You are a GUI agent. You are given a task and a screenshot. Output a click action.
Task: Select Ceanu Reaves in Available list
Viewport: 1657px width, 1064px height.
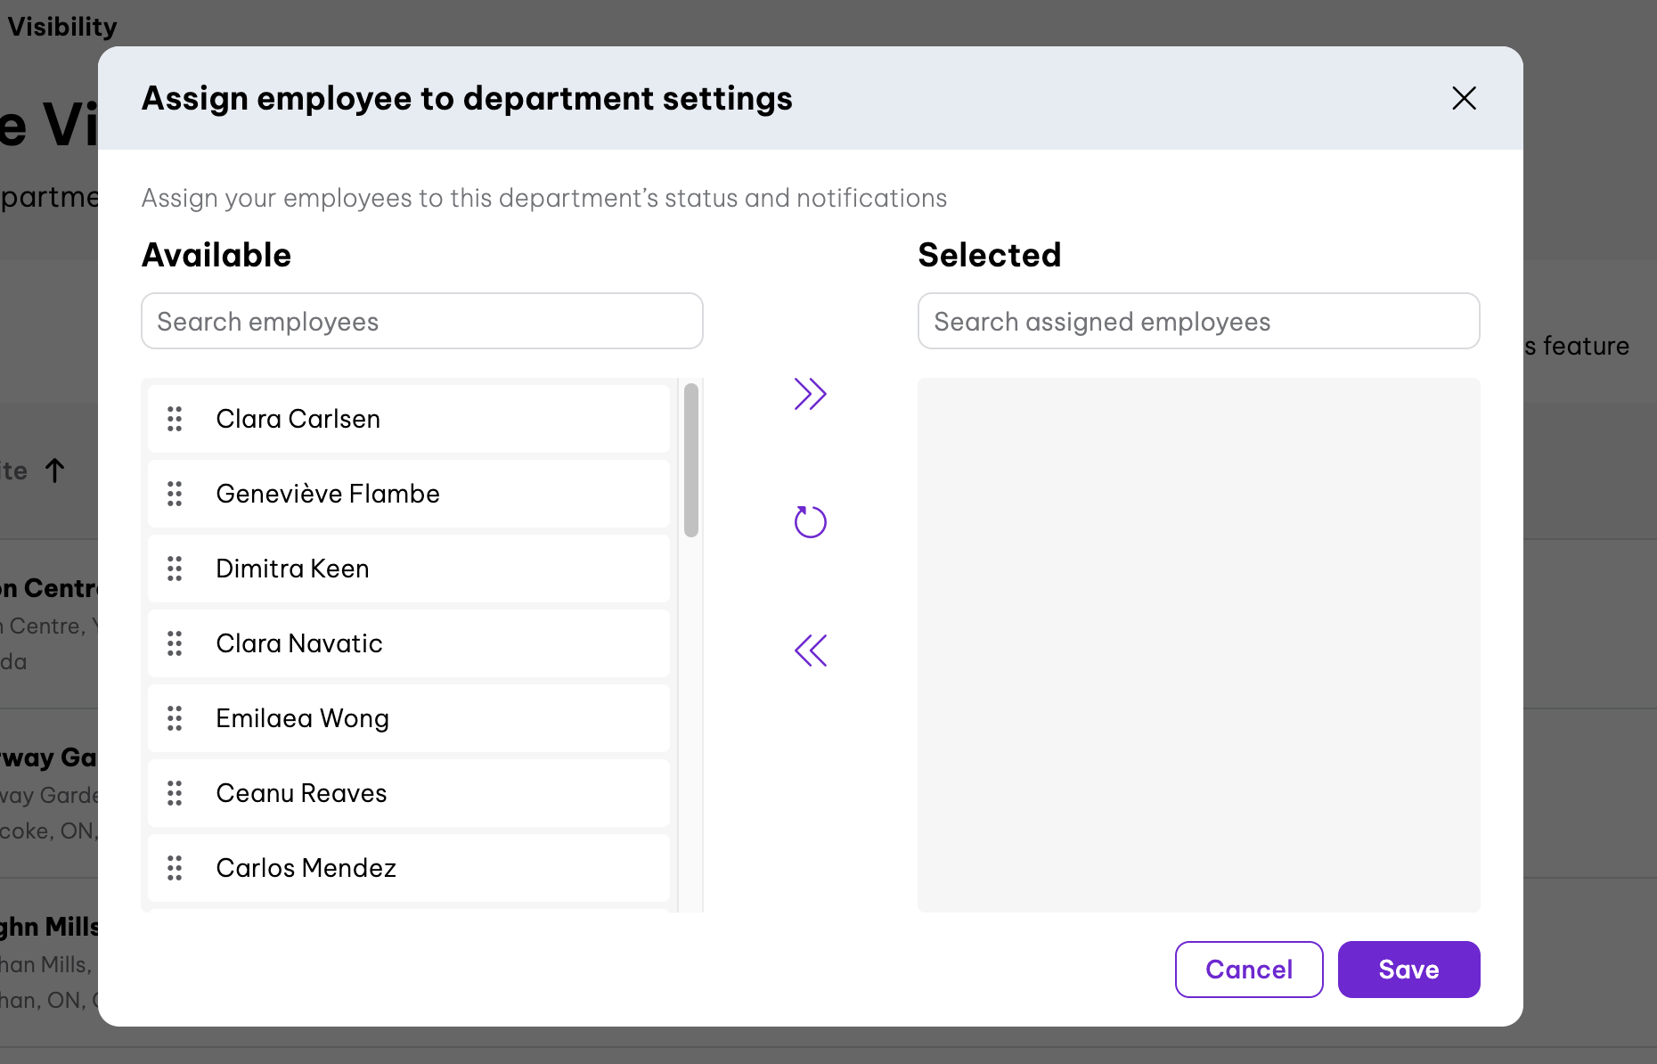click(x=409, y=793)
